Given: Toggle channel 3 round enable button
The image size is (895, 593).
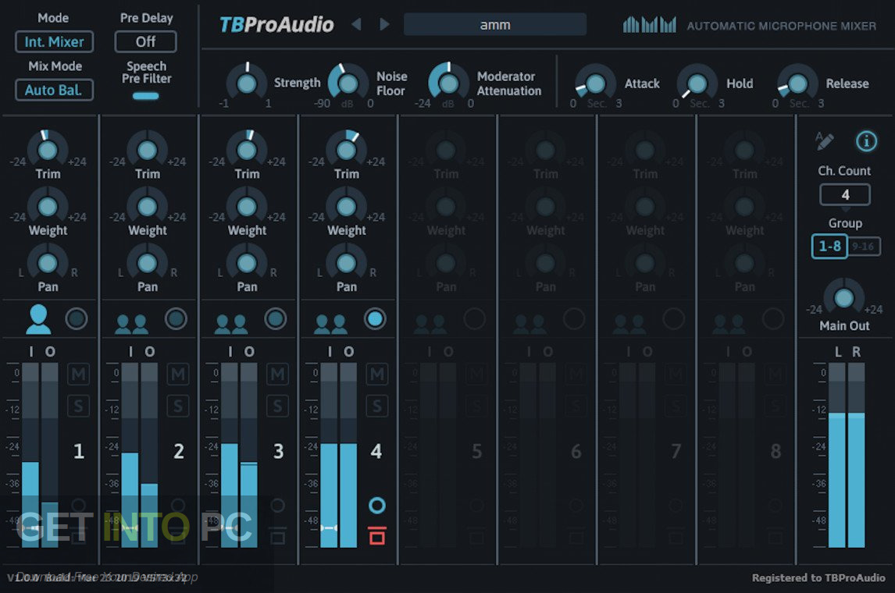Looking at the screenshot, I should click(x=275, y=318).
